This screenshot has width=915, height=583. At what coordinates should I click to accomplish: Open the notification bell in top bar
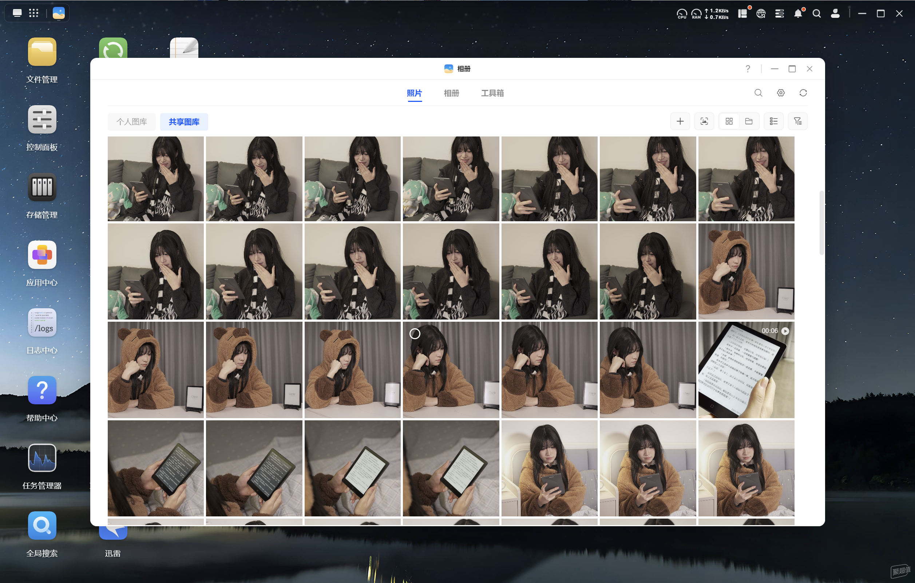[798, 13]
